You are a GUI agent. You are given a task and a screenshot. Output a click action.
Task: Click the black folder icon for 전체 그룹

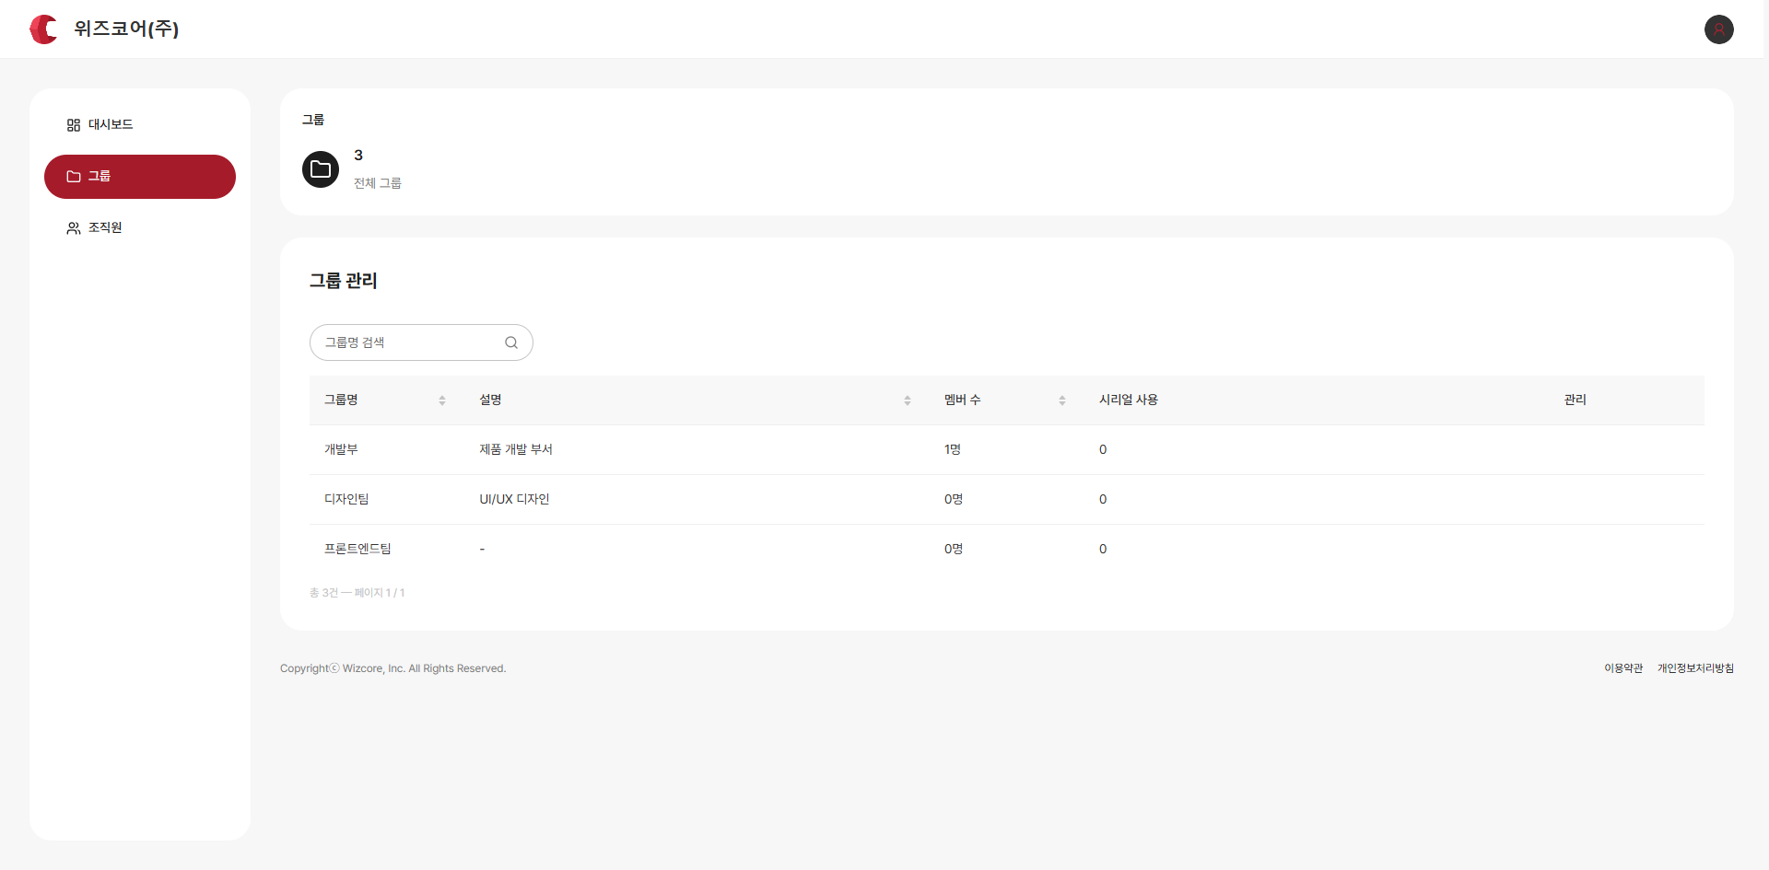(321, 169)
